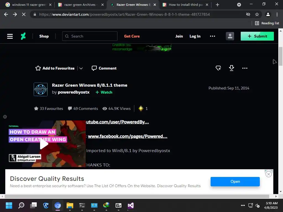The height and width of the screenshot is (212, 283).
Task: Show hidden tray icons
Action: [x=243, y=205]
